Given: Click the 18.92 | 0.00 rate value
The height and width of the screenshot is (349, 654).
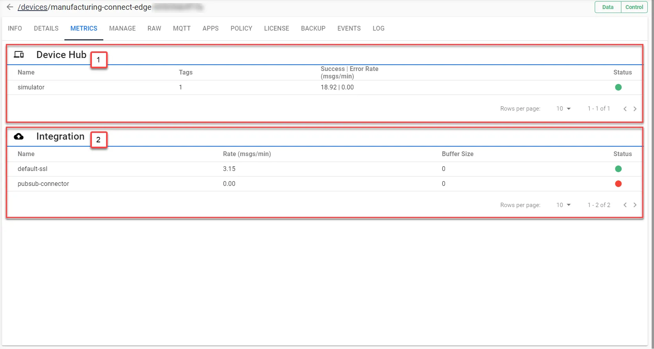Looking at the screenshot, I should pos(337,87).
